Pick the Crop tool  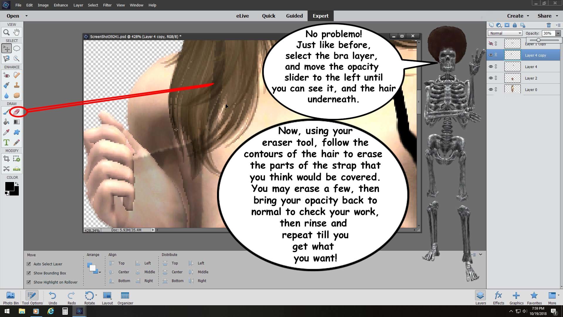point(6,159)
